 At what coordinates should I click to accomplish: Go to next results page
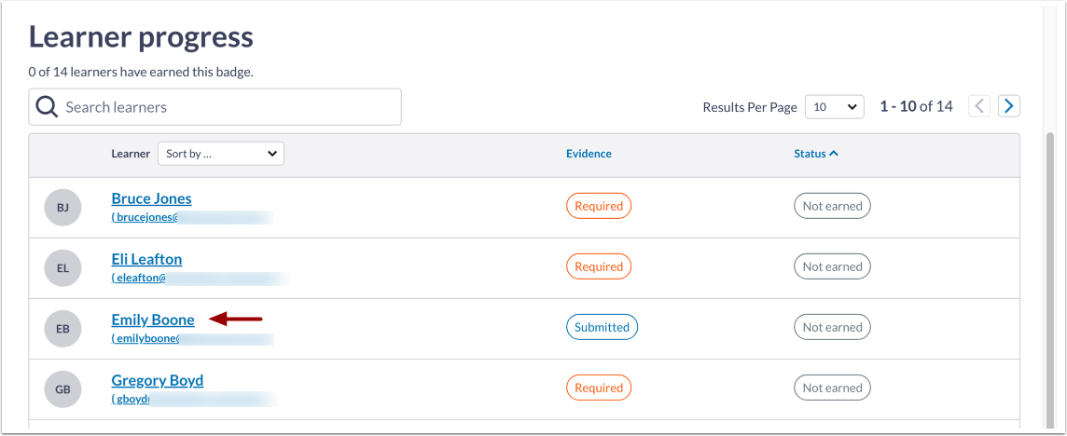click(1008, 106)
